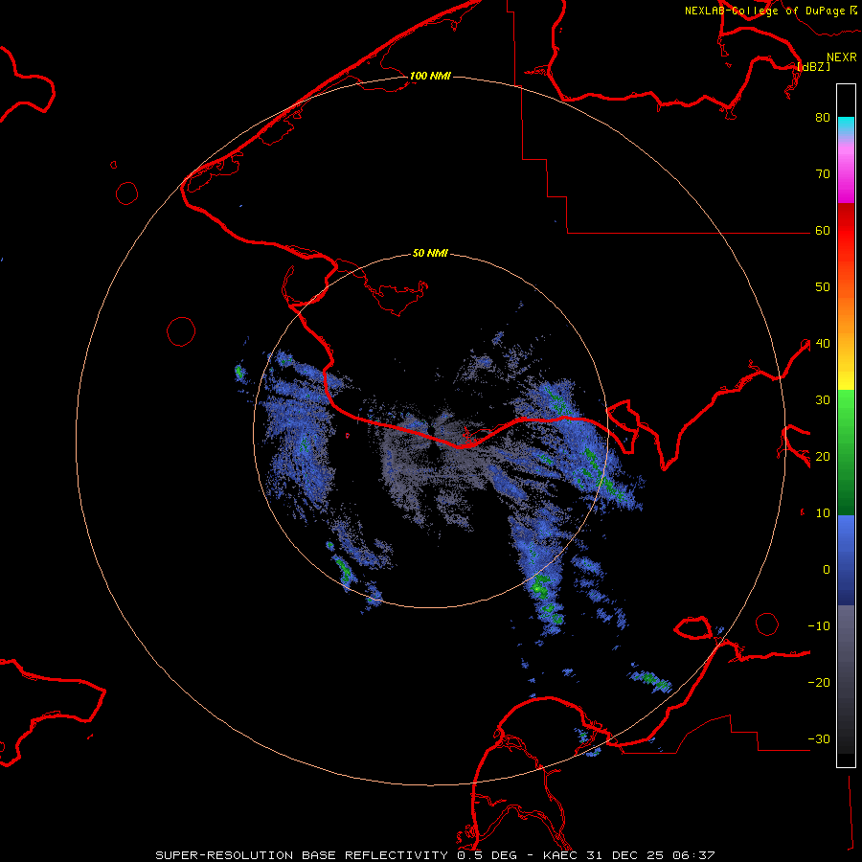Click the 30 value on the color scale
The height and width of the screenshot is (862, 862).
[x=823, y=400]
